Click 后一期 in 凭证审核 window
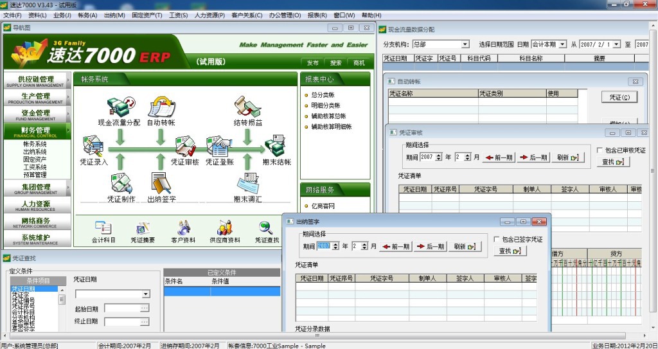 (533, 157)
